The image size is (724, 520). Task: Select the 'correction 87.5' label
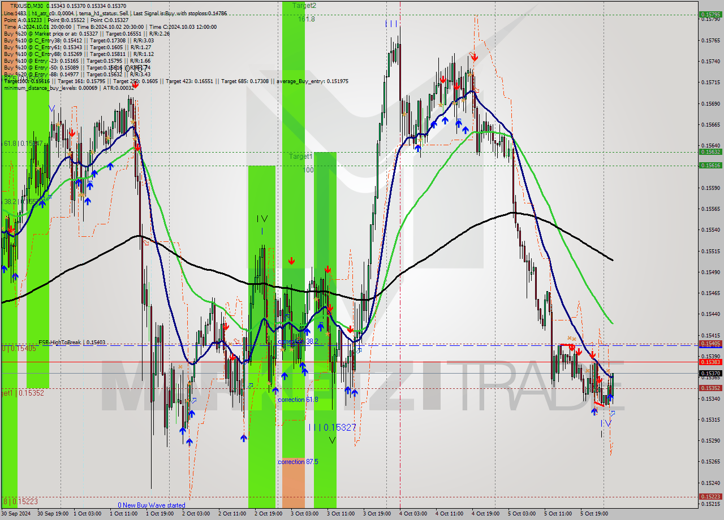pos(298,462)
